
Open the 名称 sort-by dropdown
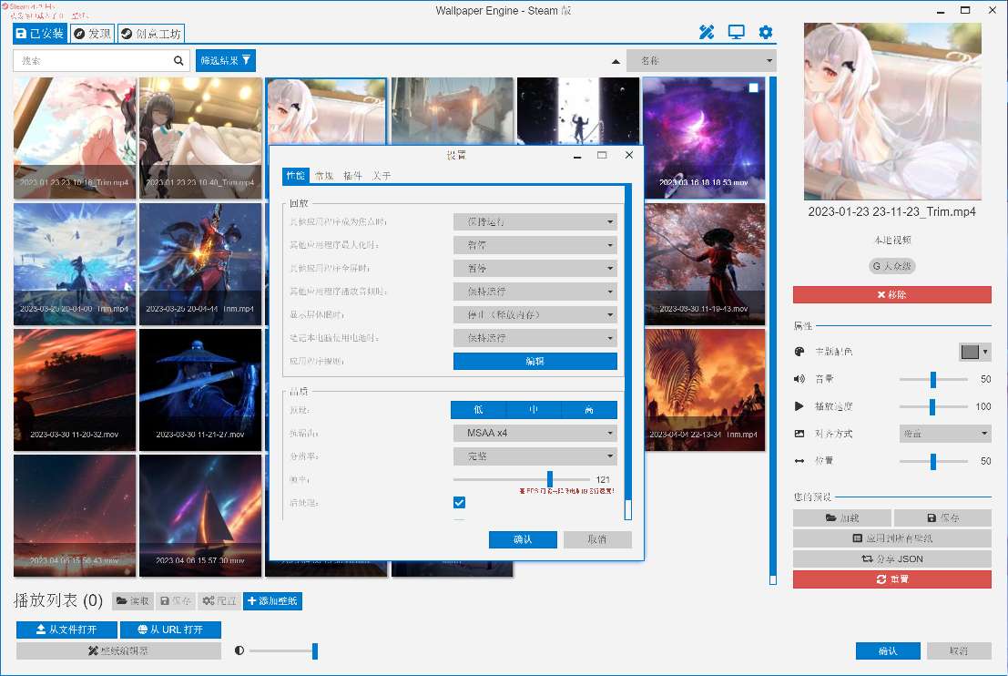pyautogui.click(x=701, y=60)
